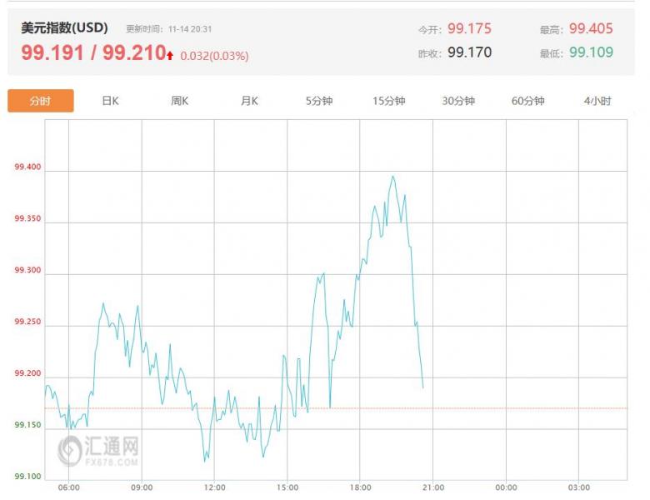Click the 99.191 / 99.210 quote price
The image size is (650, 500).
92,53
